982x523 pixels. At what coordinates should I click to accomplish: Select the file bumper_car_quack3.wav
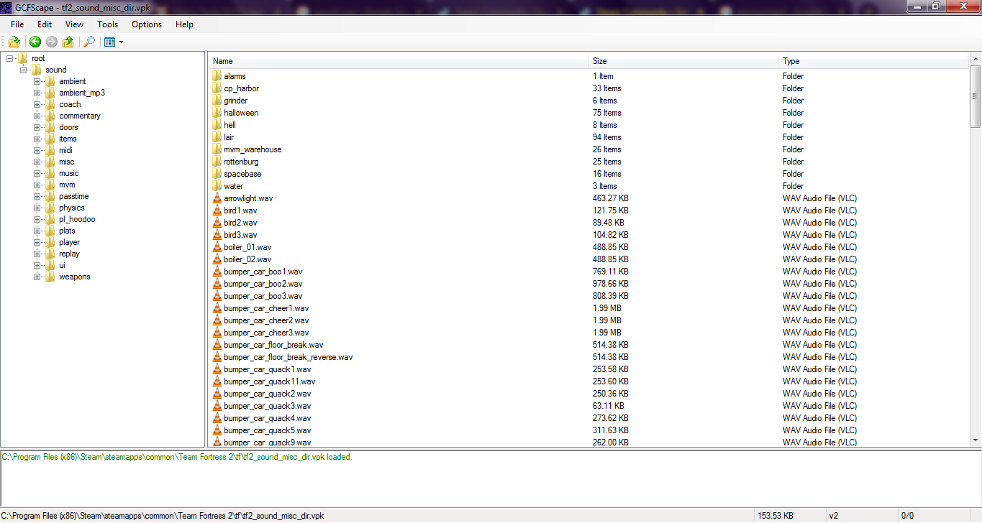[x=268, y=406]
